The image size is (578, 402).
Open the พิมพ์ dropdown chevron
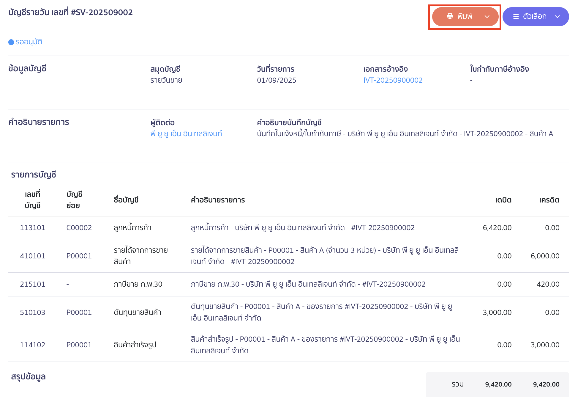(487, 17)
